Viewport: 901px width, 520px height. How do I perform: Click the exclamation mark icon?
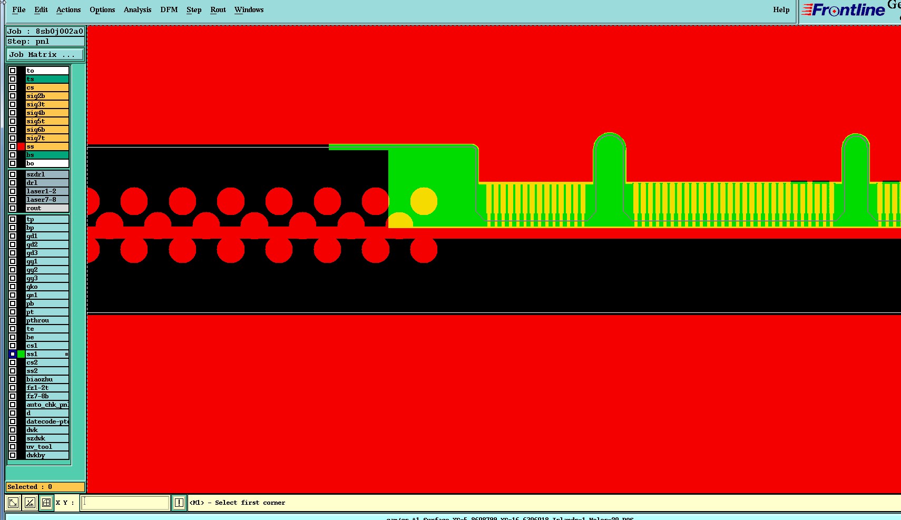[179, 503]
